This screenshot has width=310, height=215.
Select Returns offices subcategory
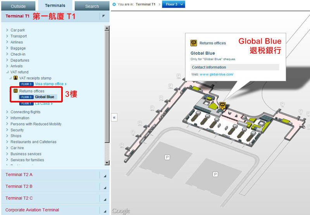(x=32, y=91)
